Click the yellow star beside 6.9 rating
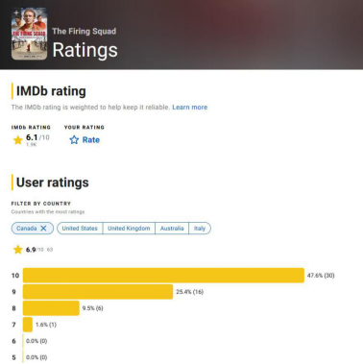The image size is (363, 364). click(18, 250)
